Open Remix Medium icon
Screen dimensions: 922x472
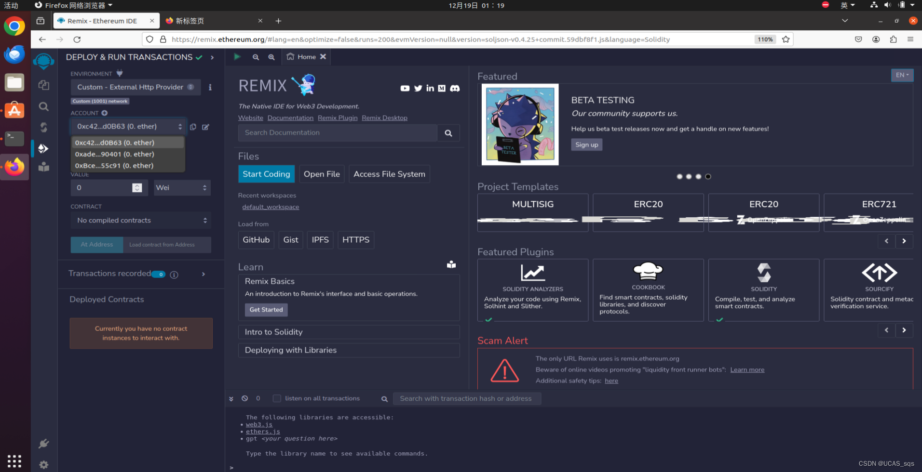(442, 88)
